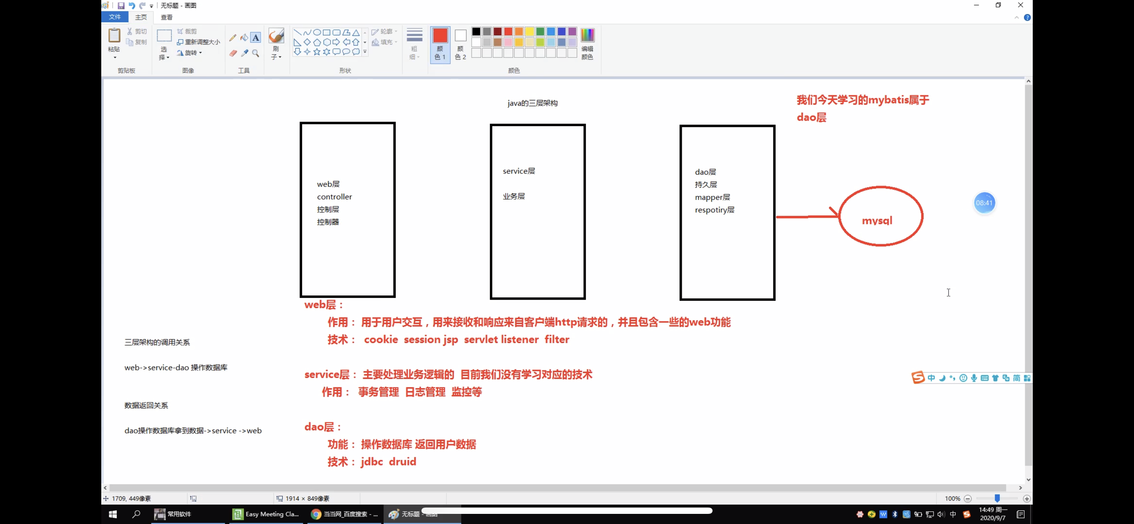Expand the Select (选择) dropdown arrow
Viewport: 1134px width, 524px height.
168,57
